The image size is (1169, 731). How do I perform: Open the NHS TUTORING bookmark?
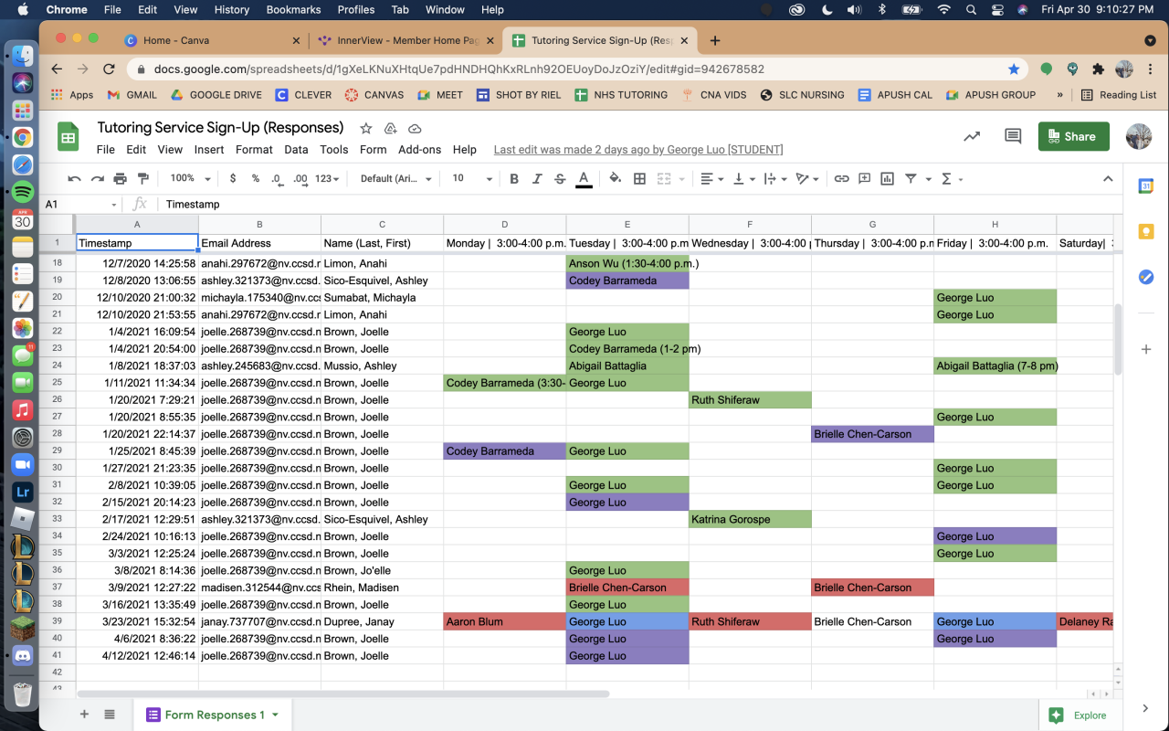pos(621,94)
